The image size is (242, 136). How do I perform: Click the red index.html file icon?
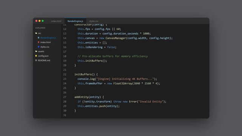pos(39,42)
